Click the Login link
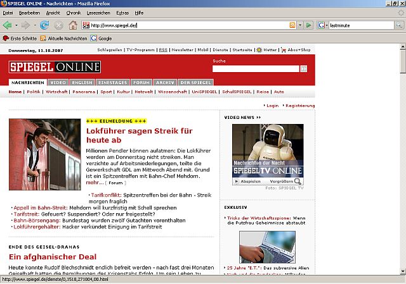This screenshot has width=406, height=284. point(272,106)
